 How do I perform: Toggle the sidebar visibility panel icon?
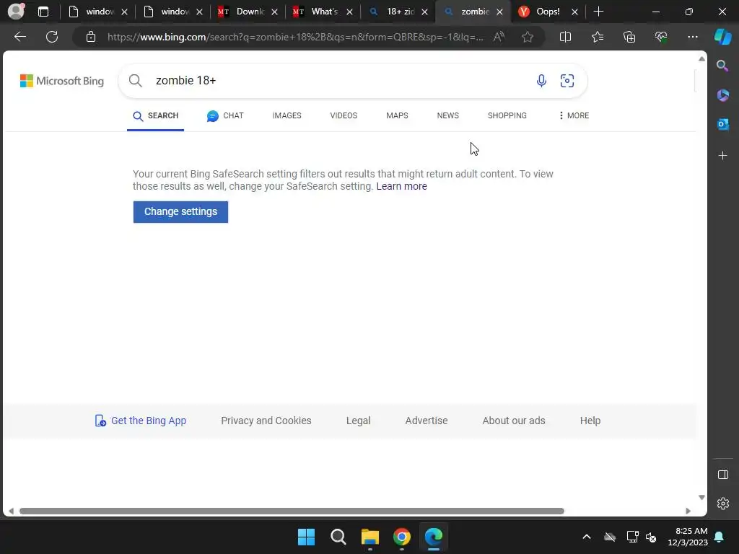[x=722, y=475]
